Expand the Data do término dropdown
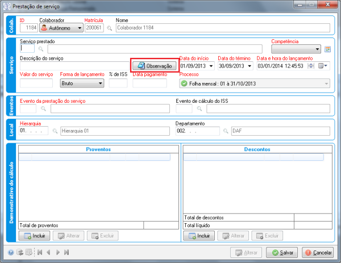The width and height of the screenshot is (341, 263). coord(249,66)
